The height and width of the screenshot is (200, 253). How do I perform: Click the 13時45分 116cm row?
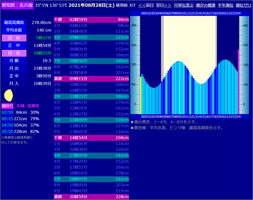point(92,132)
